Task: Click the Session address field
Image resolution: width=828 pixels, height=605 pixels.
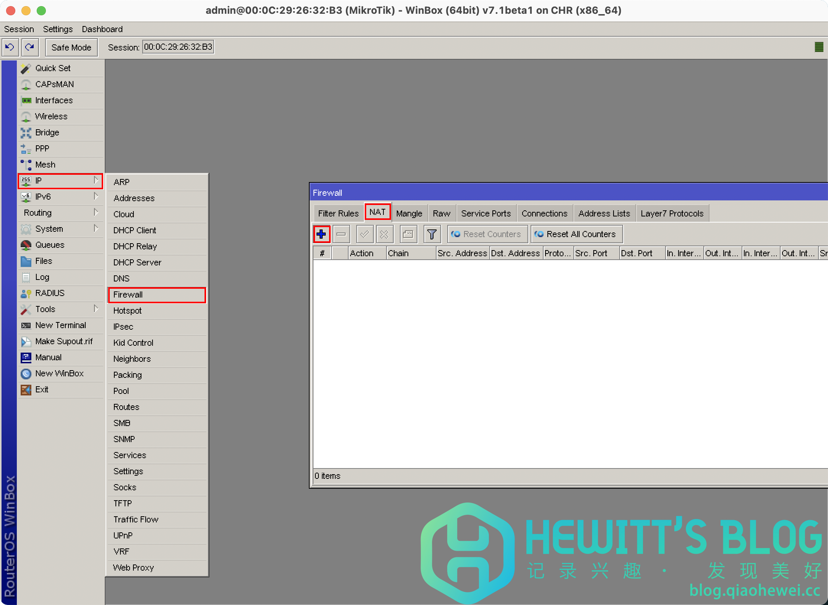Action: [178, 47]
